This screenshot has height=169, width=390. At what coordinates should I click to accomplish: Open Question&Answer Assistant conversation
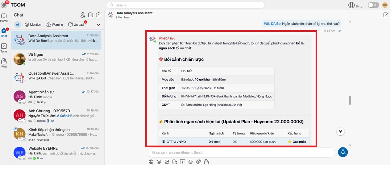[56, 77]
